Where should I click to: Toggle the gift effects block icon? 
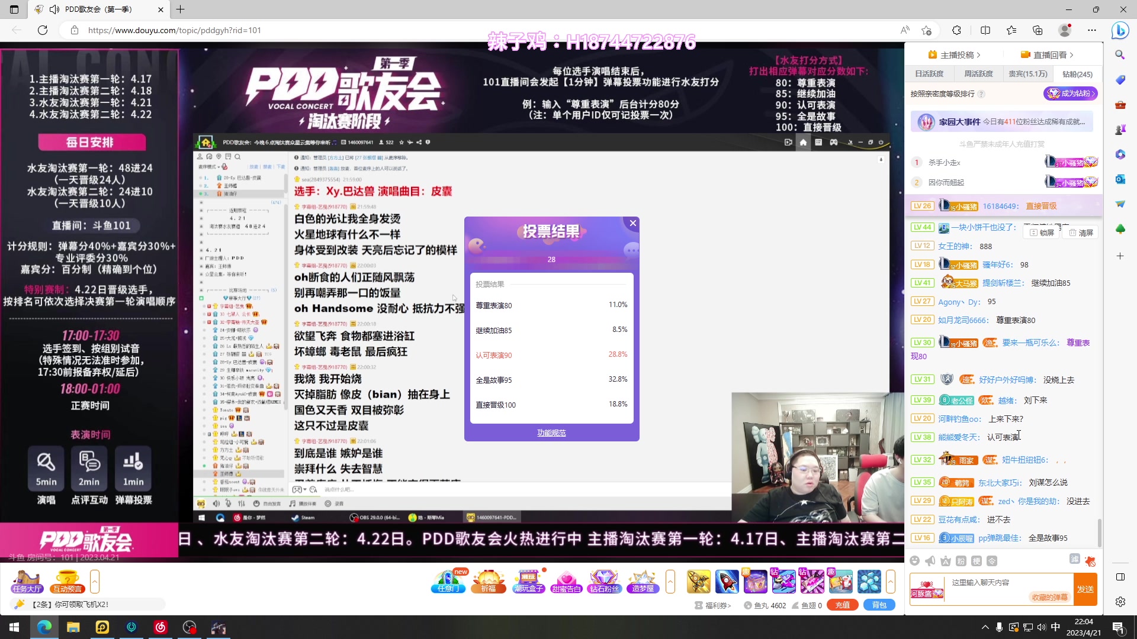[x=1090, y=561]
